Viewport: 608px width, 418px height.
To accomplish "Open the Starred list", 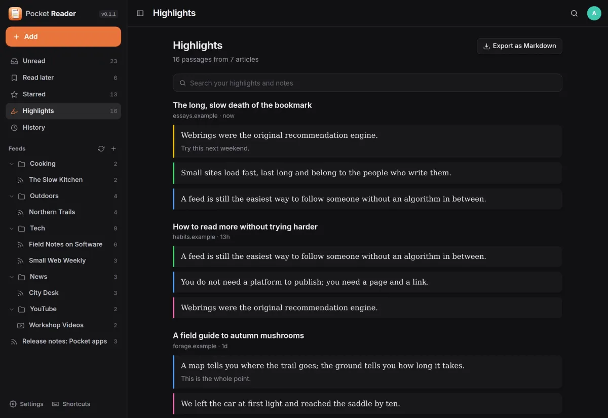I will [x=63, y=94].
